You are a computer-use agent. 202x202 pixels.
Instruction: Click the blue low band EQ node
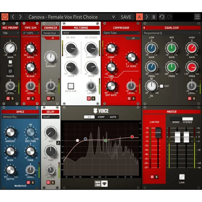[x=85, y=139]
